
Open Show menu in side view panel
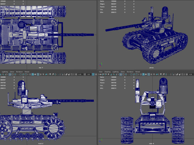tap(122, 72)
